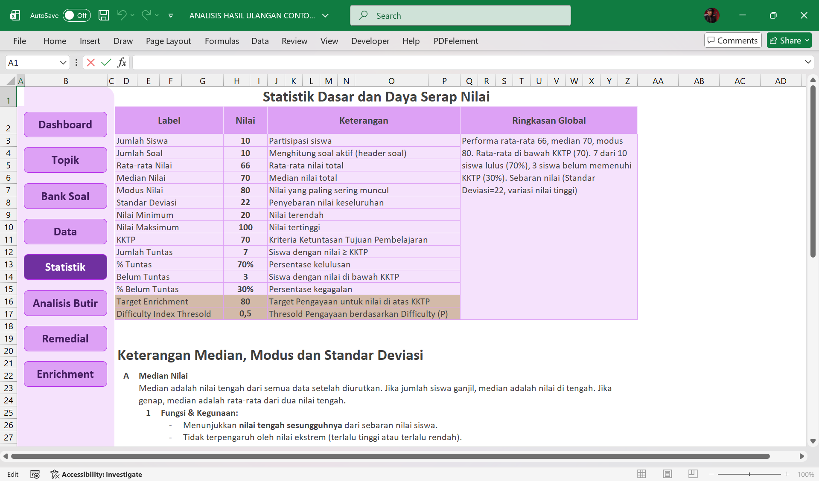Viewport: 819px width, 481px height.
Task: Select the KKTP value 70 cell
Action: click(245, 240)
